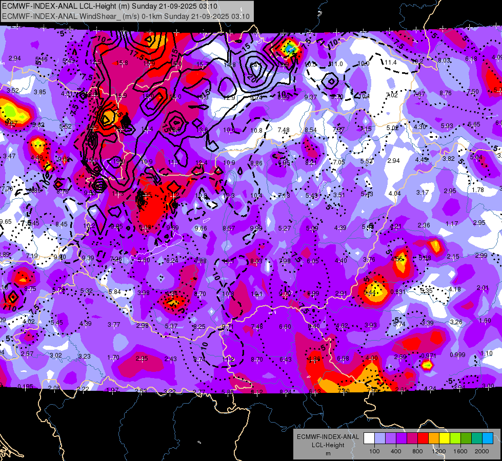Click the wind shear value 1.17
The width and height of the screenshot is (502, 461).
pyautogui.click(x=452, y=224)
